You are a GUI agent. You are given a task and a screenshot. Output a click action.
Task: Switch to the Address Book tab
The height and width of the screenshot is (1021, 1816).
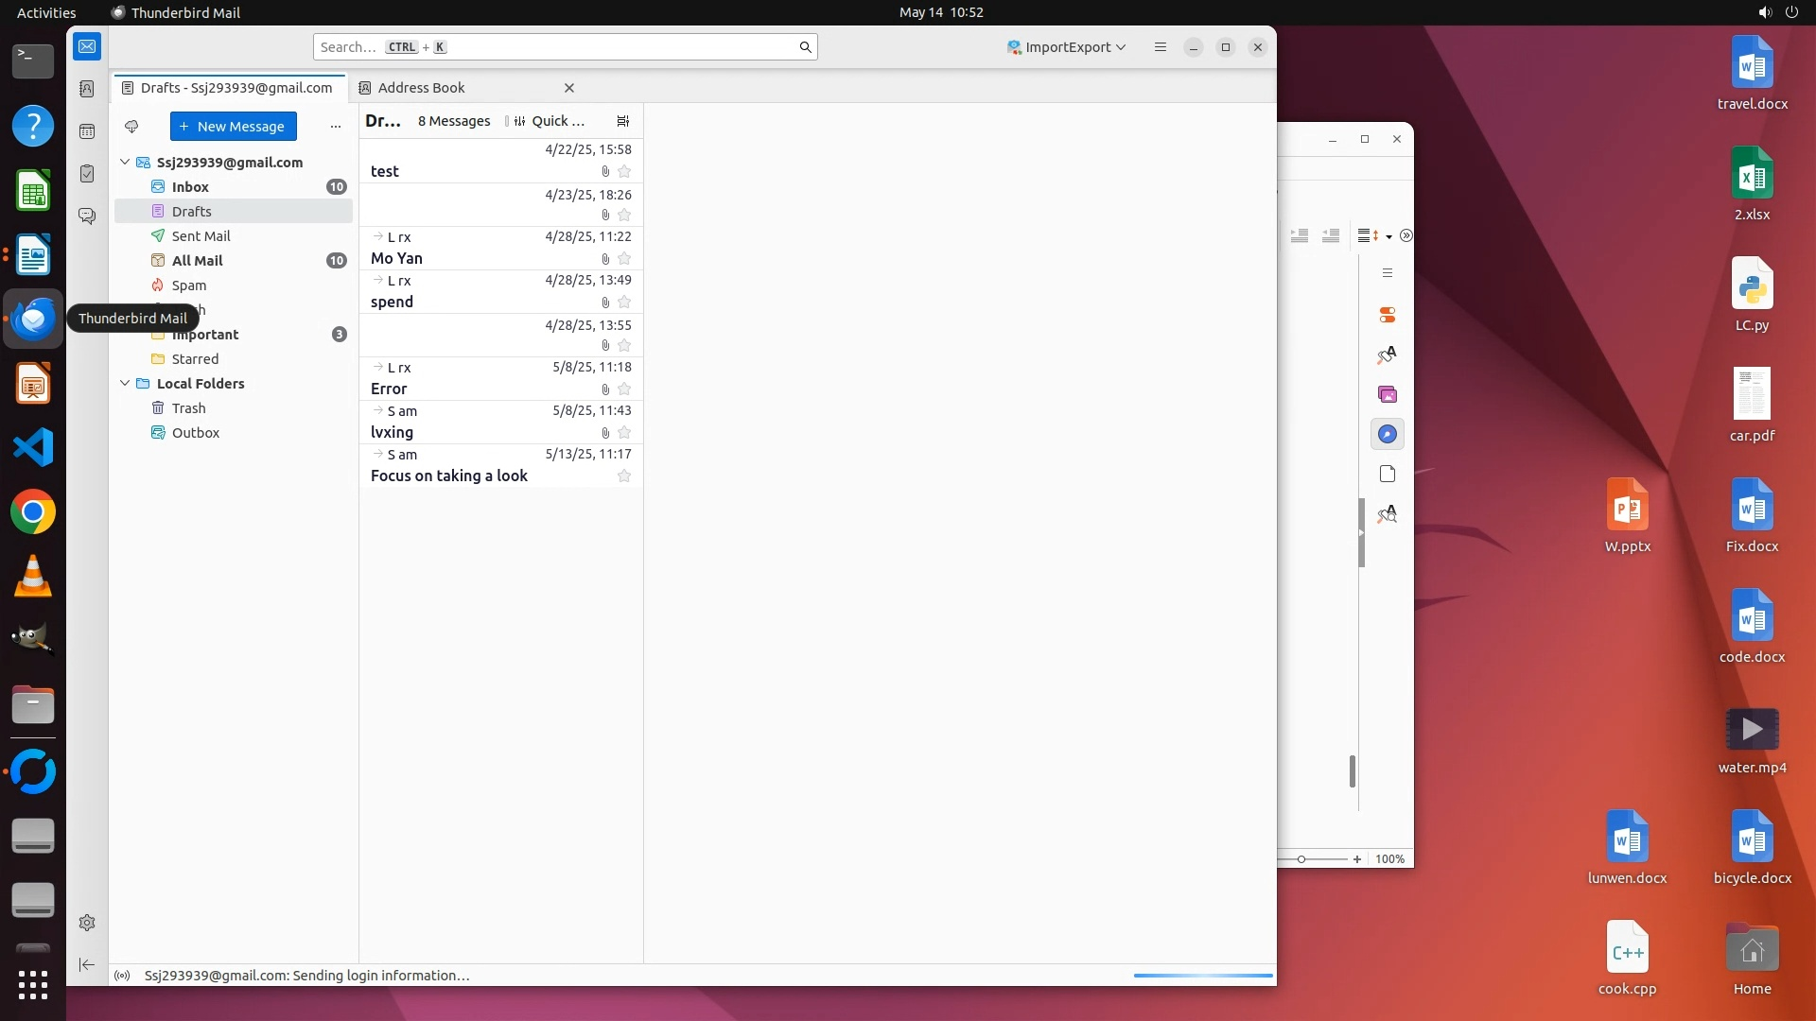[422, 88]
